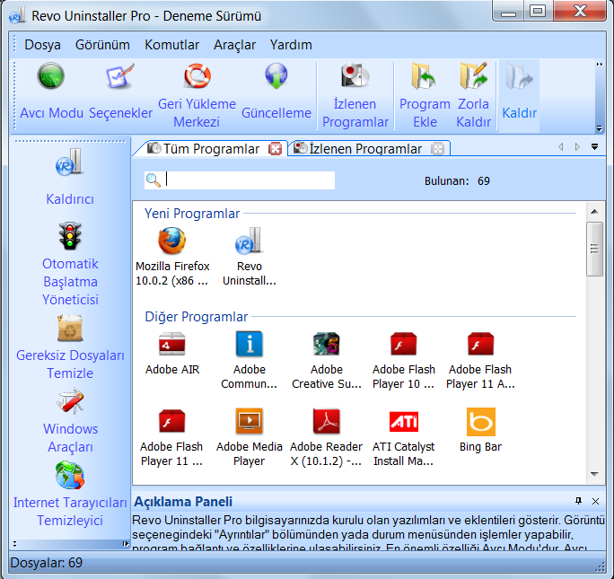
Task: Open the Araçlar menu
Action: (234, 45)
